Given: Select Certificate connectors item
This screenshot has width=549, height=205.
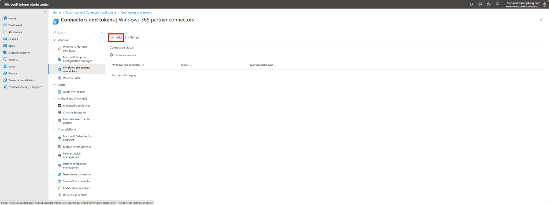Looking at the screenshot, I should pyautogui.click(x=77, y=188).
